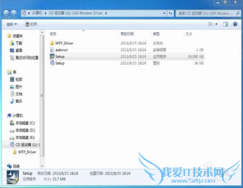Show the preview pane icon

point(226,24)
